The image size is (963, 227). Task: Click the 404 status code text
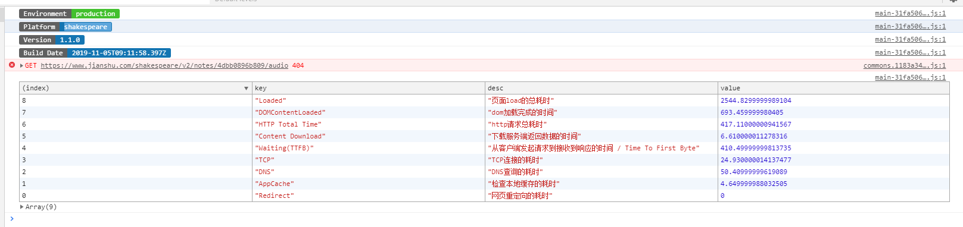click(298, 65)
